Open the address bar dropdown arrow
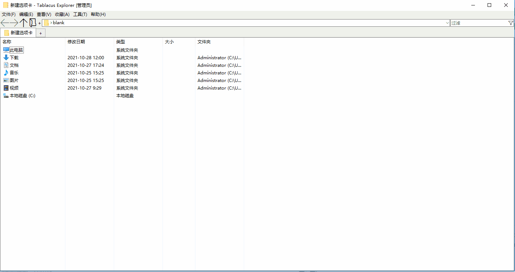This screenshot has height=272, width=515. pyautogui.click(x=448, y=22)
